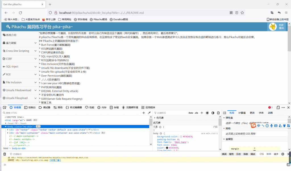Open the Storage (存储) tab

coord(114,108)
